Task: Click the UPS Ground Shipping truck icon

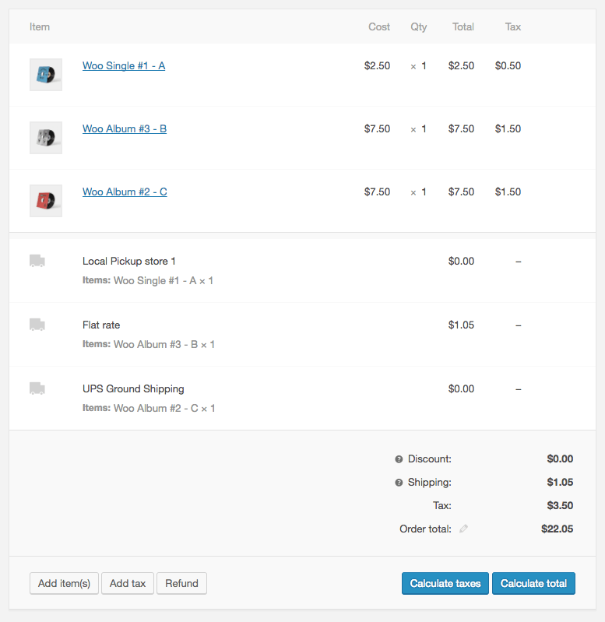Action: pyautogui.click(x=37, y=388)
